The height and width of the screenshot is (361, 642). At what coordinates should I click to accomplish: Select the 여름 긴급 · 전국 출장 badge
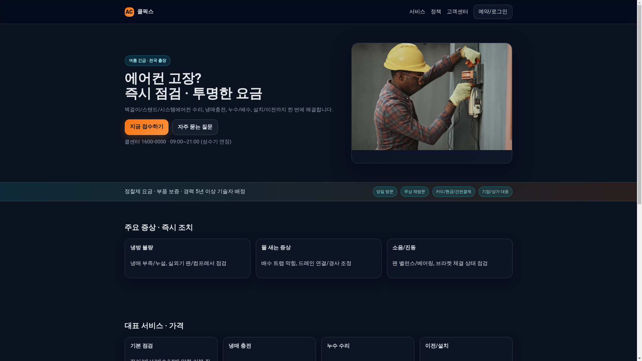pos(147,61)
